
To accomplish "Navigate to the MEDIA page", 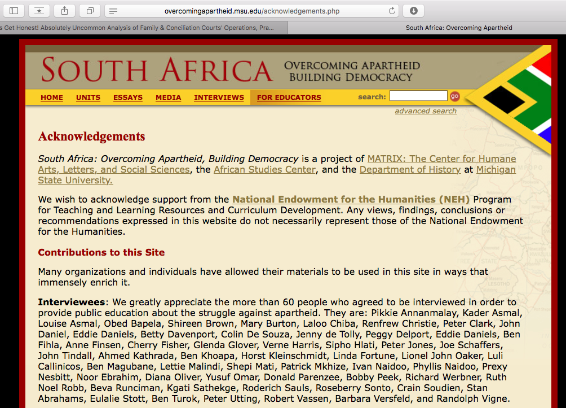I will click(x=168, y=98).
